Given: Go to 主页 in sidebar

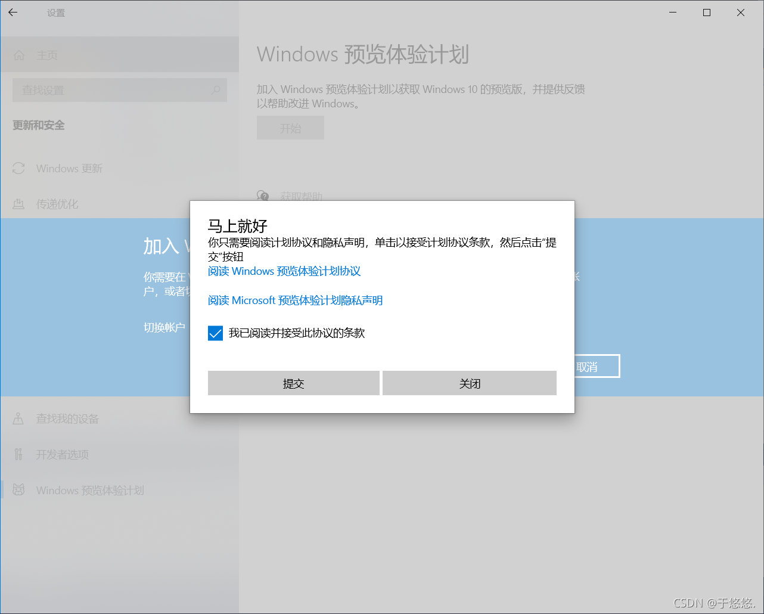Looking at the screenshot, I should [119, 55].
